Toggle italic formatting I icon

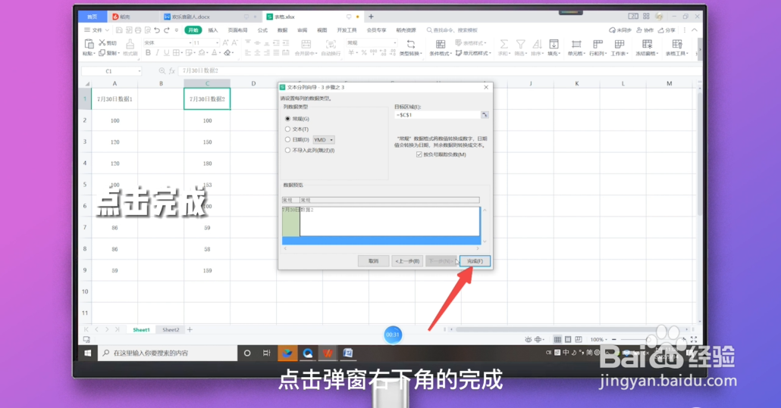(x=157, y=53)
